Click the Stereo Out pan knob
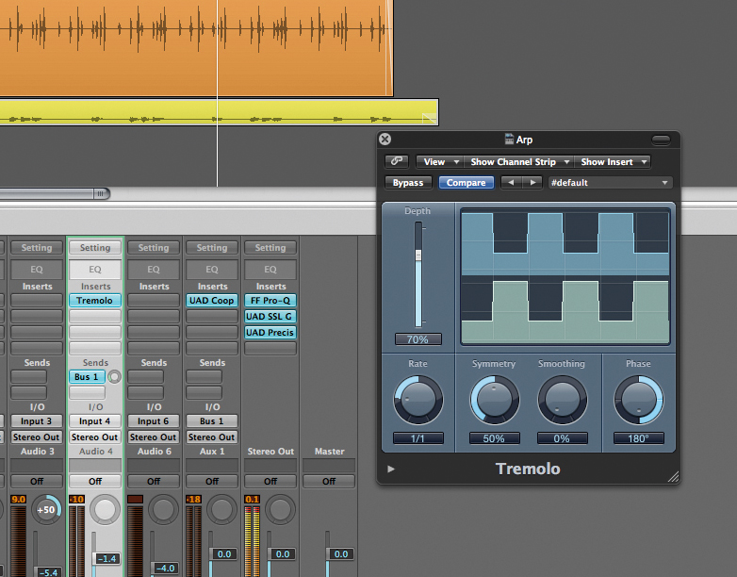This screenshot has width=737, height=577. [280, 510]
